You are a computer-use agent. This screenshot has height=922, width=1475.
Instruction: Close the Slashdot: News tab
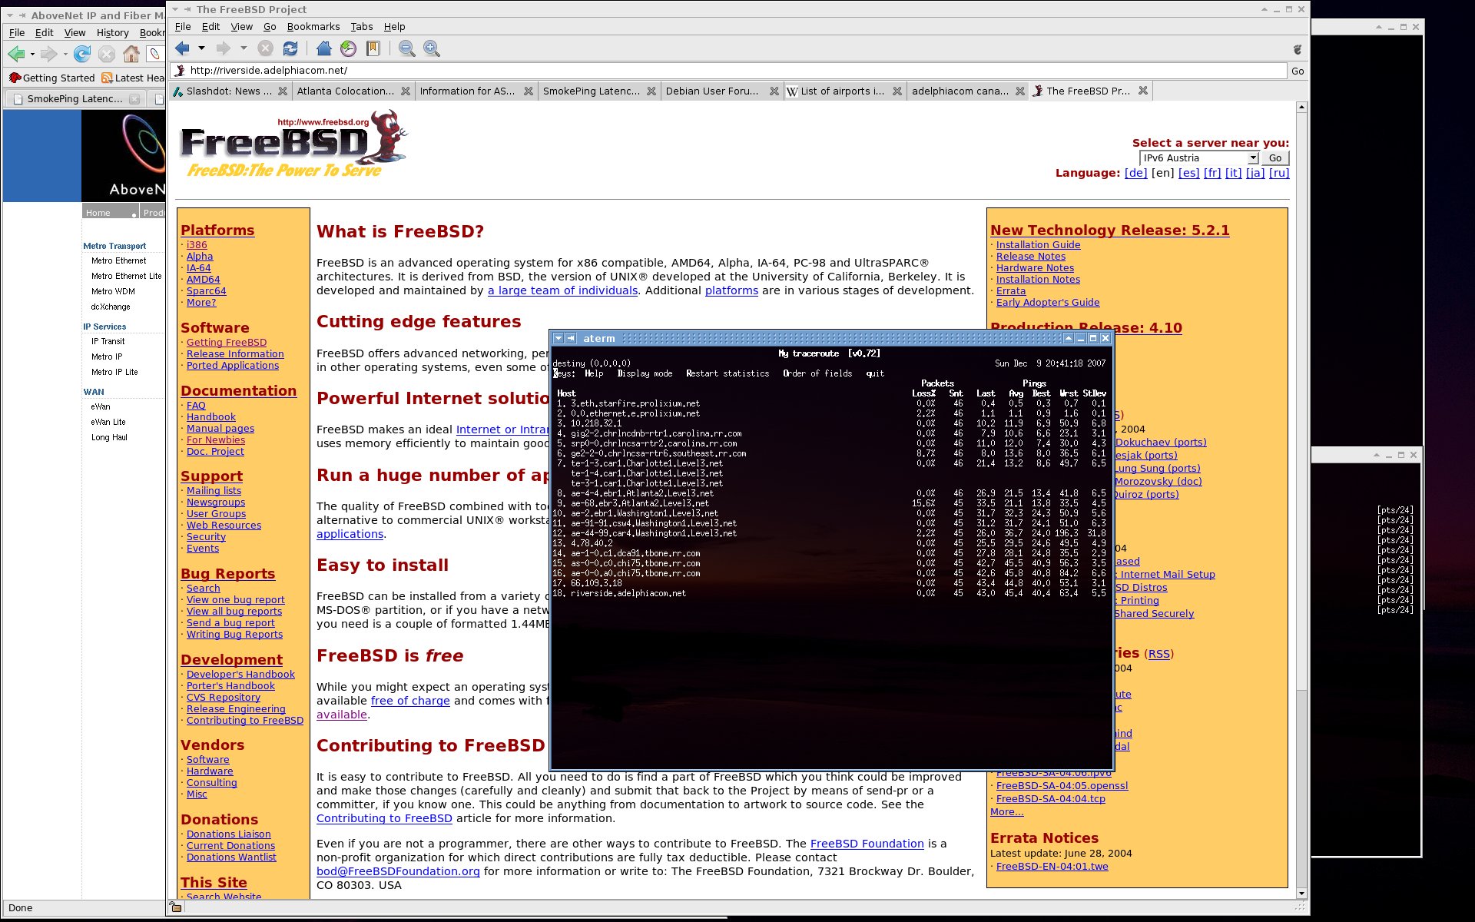point(283,91)
